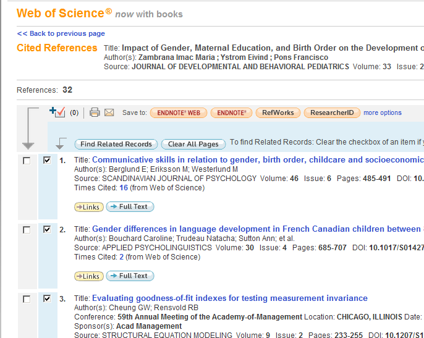Click the small down arrow beside Find Related Records
This screenshot has width=424, height=338.
pyautogui.click(x=61, y=143)
